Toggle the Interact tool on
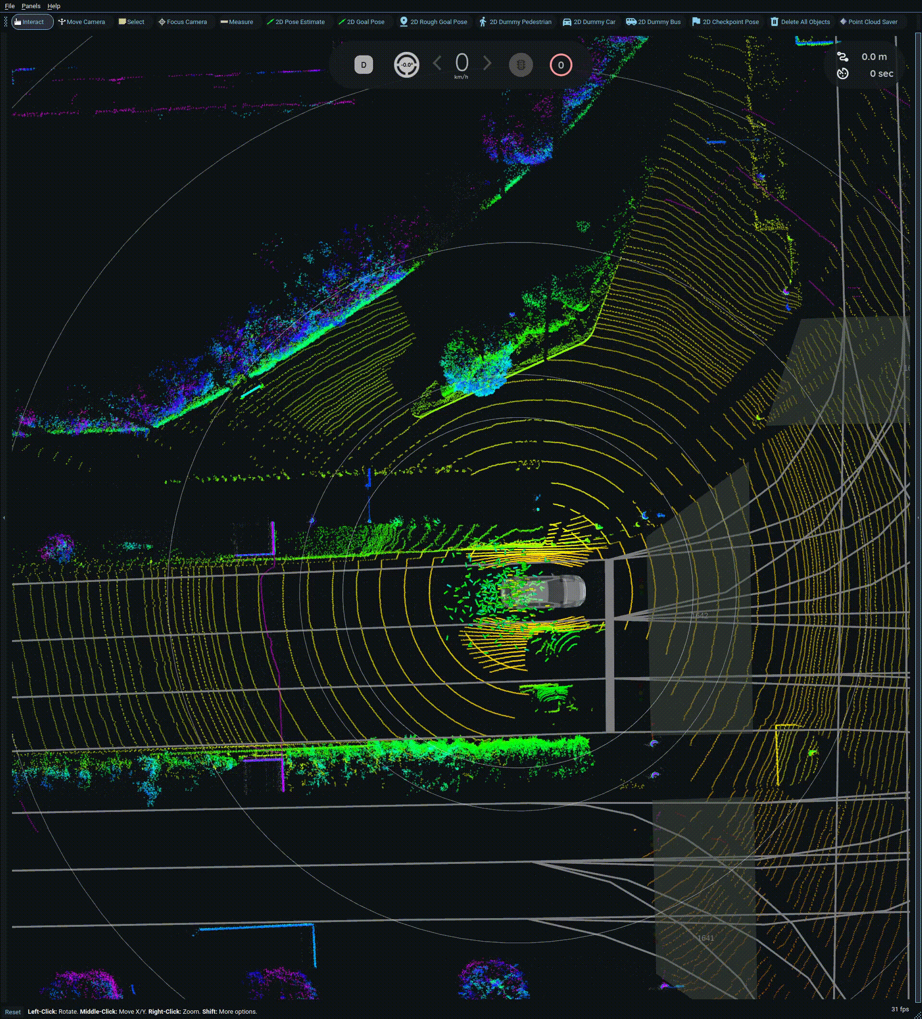The height and width of the screenshot is (1019, 922). click(32, 22)
